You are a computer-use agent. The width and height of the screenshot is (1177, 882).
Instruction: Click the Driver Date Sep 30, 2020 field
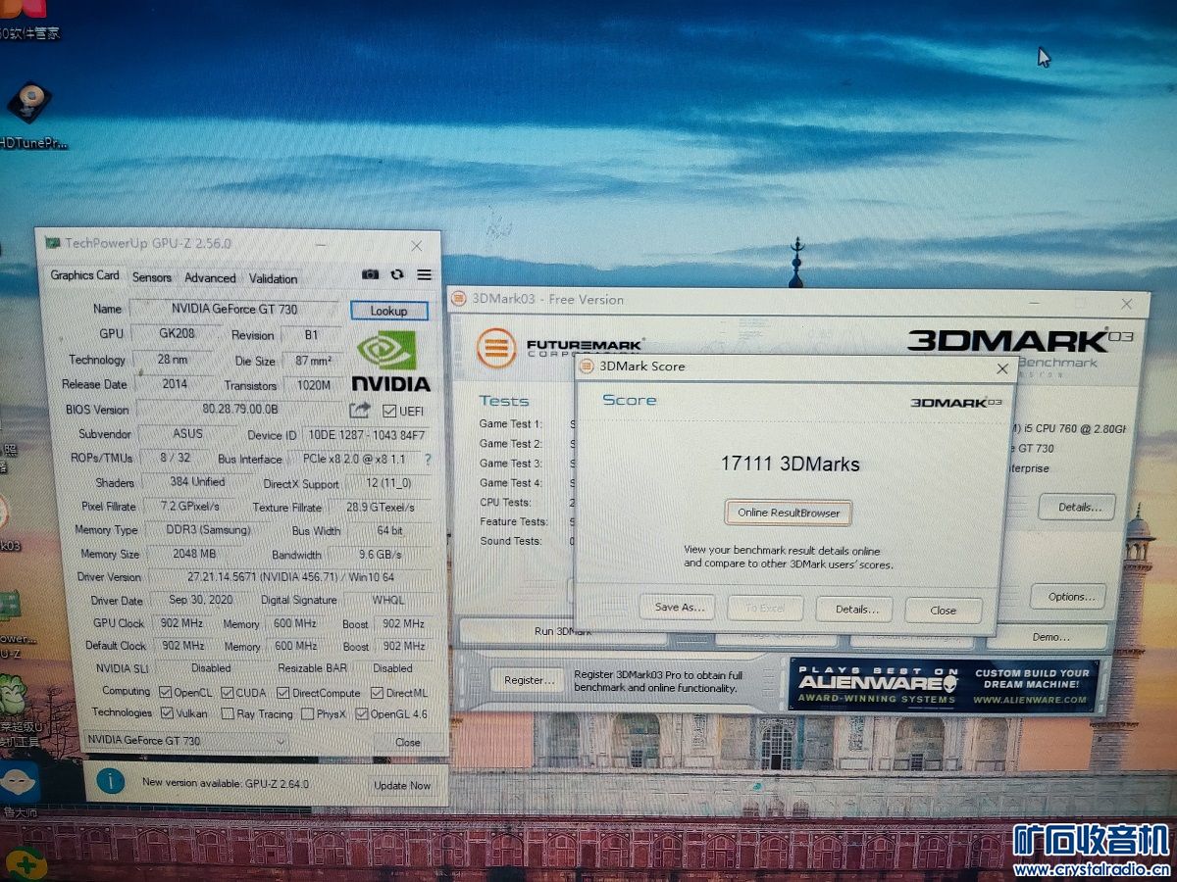197,600
